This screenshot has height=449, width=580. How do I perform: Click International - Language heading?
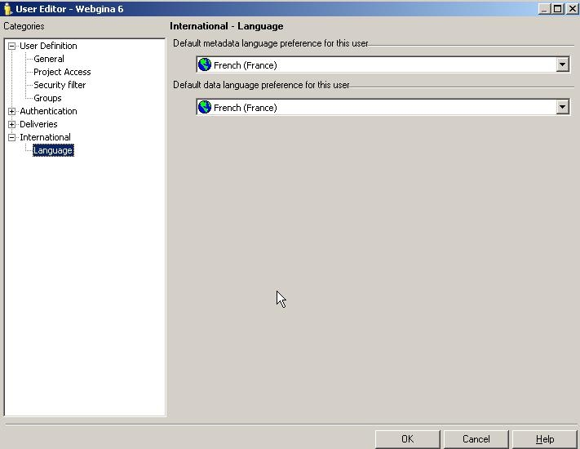(x=227, y=26)
